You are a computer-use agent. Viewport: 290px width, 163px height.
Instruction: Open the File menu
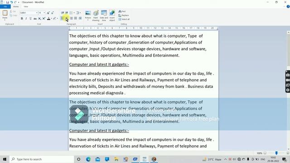5,6
